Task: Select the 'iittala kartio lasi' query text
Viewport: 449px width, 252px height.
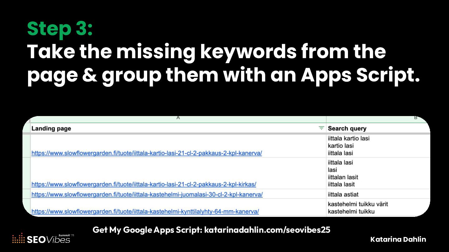Action: point(349,138)
